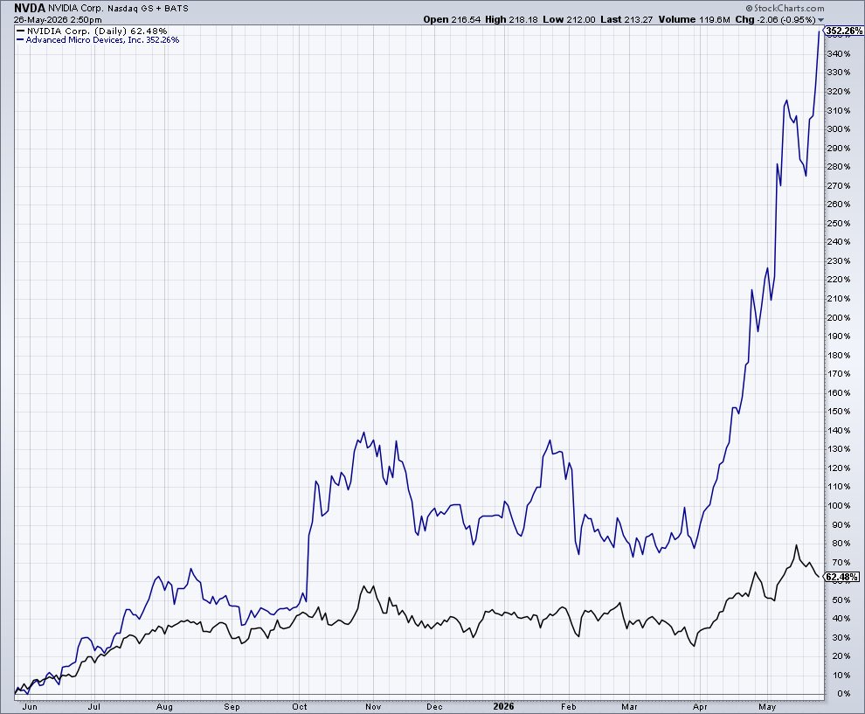The height and width of the screenshot is (714, 865).
Task: Click the 100% label on the percent axis
Action: [x=839, y=505]
